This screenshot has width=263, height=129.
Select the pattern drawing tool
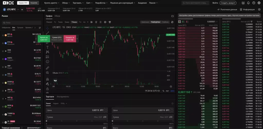click(x=48, y=52)
